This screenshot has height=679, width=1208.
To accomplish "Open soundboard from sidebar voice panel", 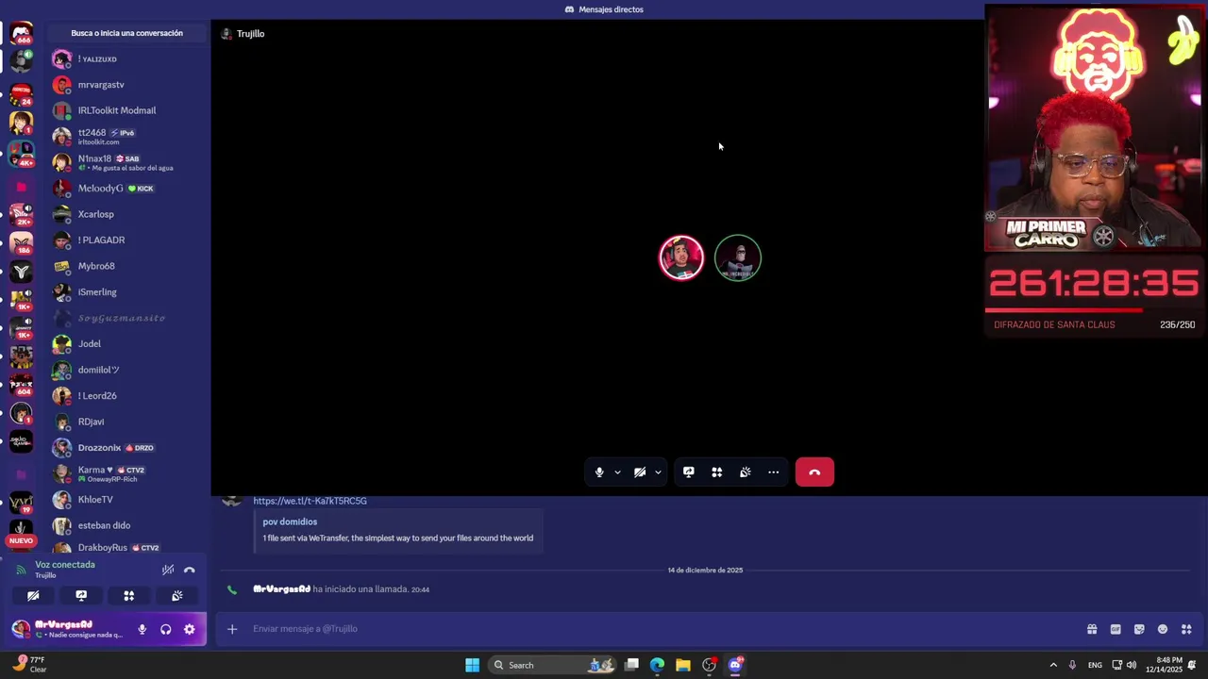I will [177, 596].
